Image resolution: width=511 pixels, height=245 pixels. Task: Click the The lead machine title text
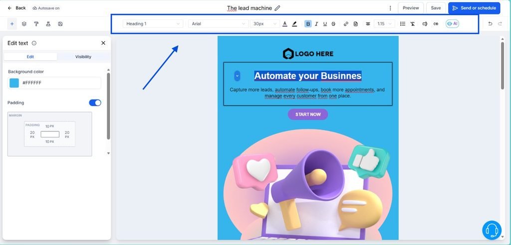pyautogui.click(x=250, y=8)
